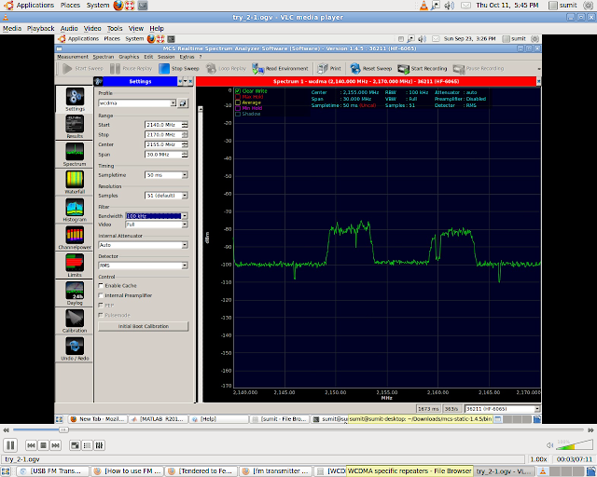The height and width of the screenshot is (477, 597).
Task: Click VLC's playback position slider
Action: pyautogui.click(x=298, y=429)
